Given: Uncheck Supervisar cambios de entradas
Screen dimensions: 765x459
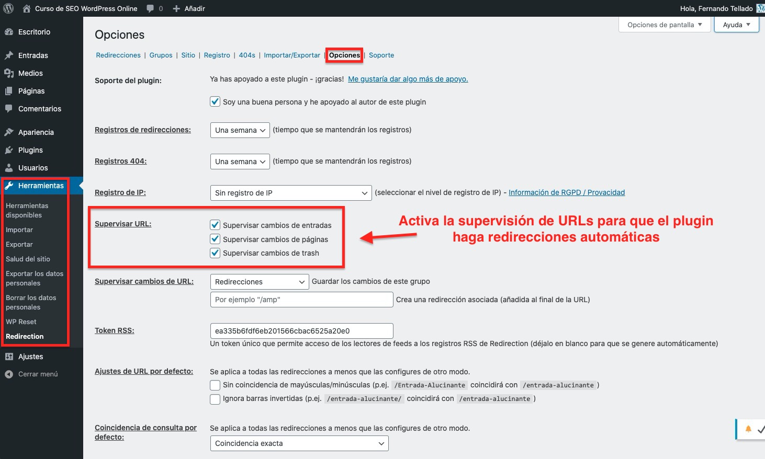Looking at the screenshot, I should (215, 225).
